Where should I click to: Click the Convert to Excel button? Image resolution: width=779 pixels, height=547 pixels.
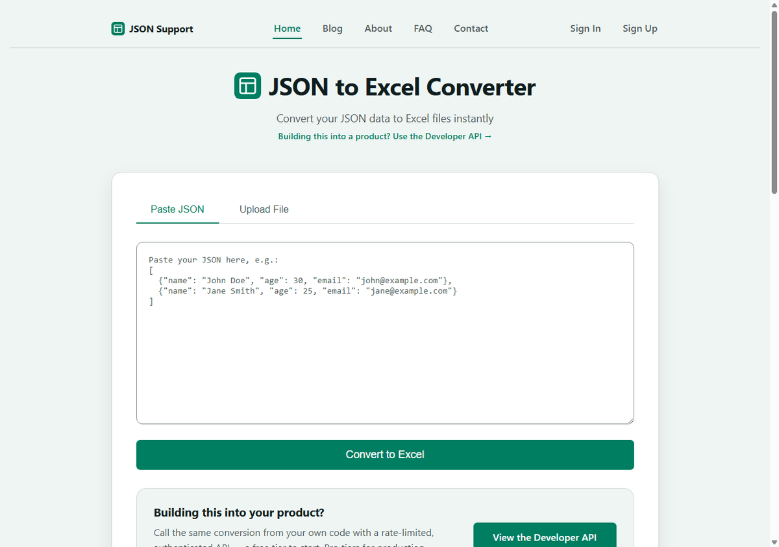(385, 455)
